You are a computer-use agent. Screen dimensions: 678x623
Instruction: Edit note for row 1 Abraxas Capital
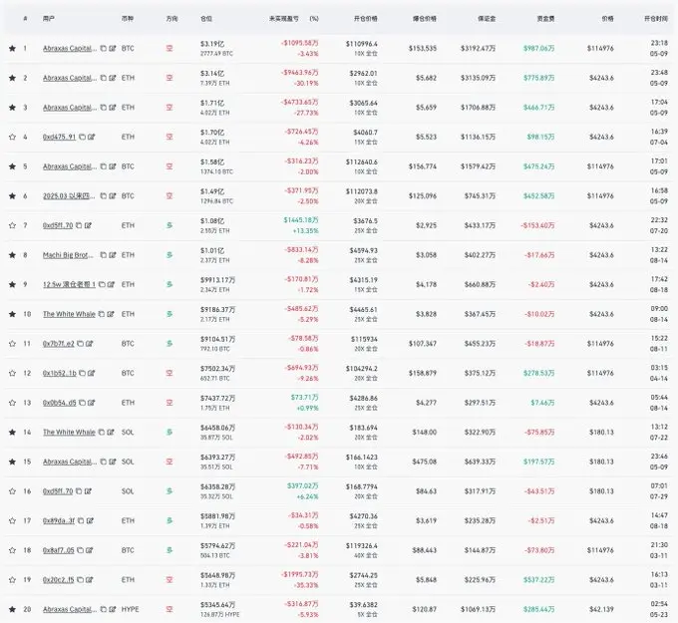click(113, 49)
